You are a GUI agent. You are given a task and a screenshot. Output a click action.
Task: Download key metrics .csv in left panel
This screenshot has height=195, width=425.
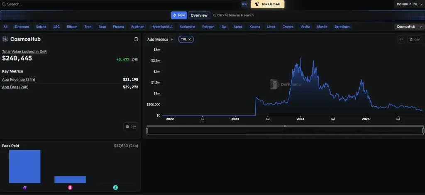click(131, 127)
